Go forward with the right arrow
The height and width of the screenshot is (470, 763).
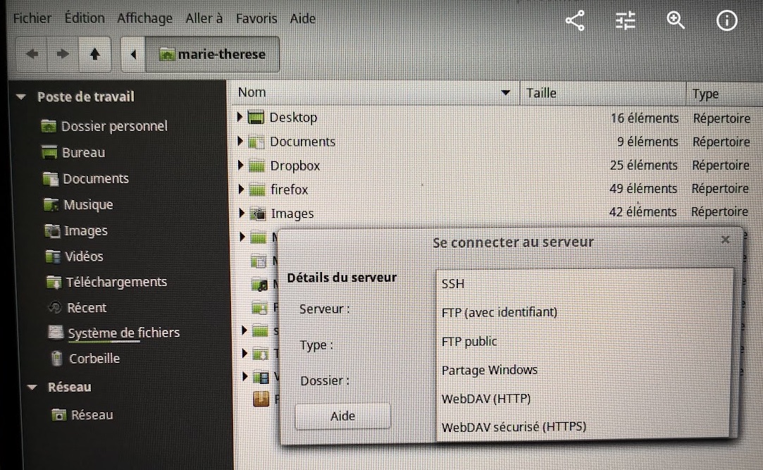pos(62,54)
